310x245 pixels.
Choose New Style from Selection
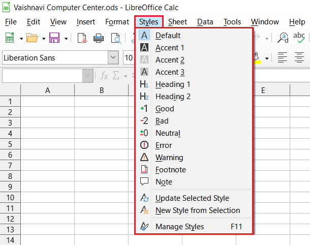194,210
